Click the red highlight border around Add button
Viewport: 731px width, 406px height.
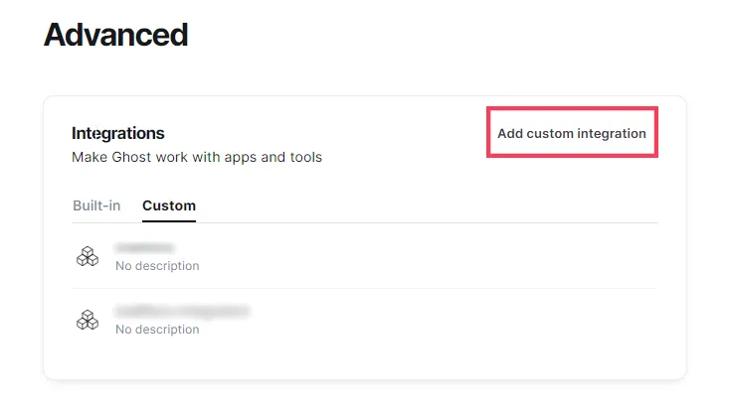pos(572,109)
